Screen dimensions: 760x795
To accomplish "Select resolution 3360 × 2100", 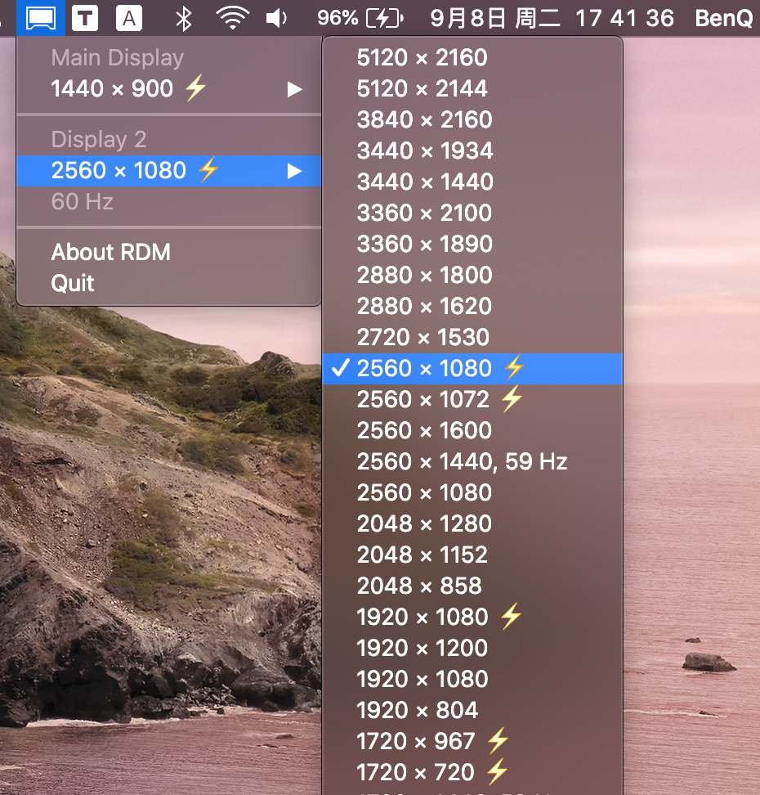I will click(472, 213).
